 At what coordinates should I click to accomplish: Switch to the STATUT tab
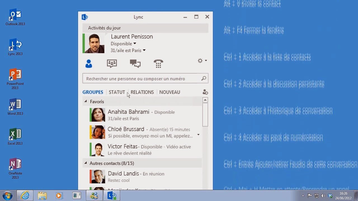(x=117, y=92)
